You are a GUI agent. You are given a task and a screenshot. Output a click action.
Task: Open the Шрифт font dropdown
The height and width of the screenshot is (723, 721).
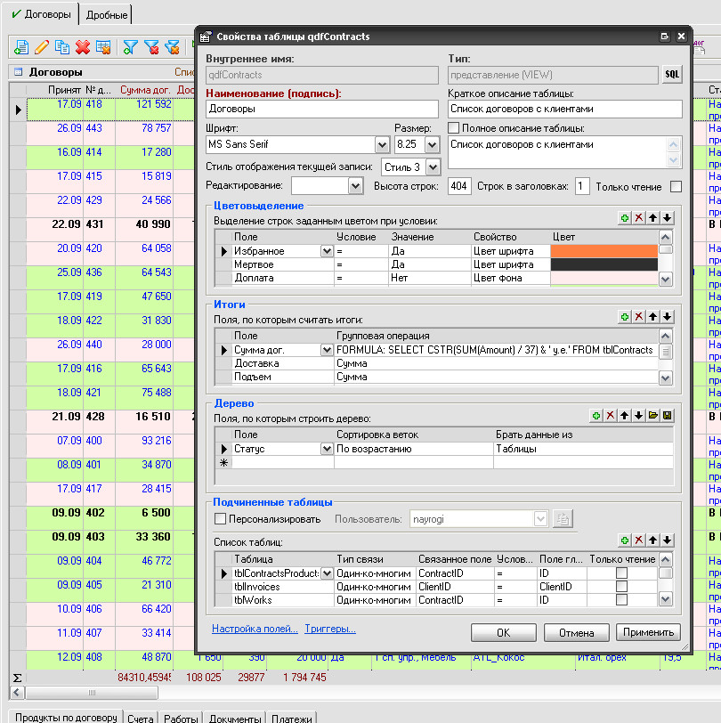click(384, 144)
